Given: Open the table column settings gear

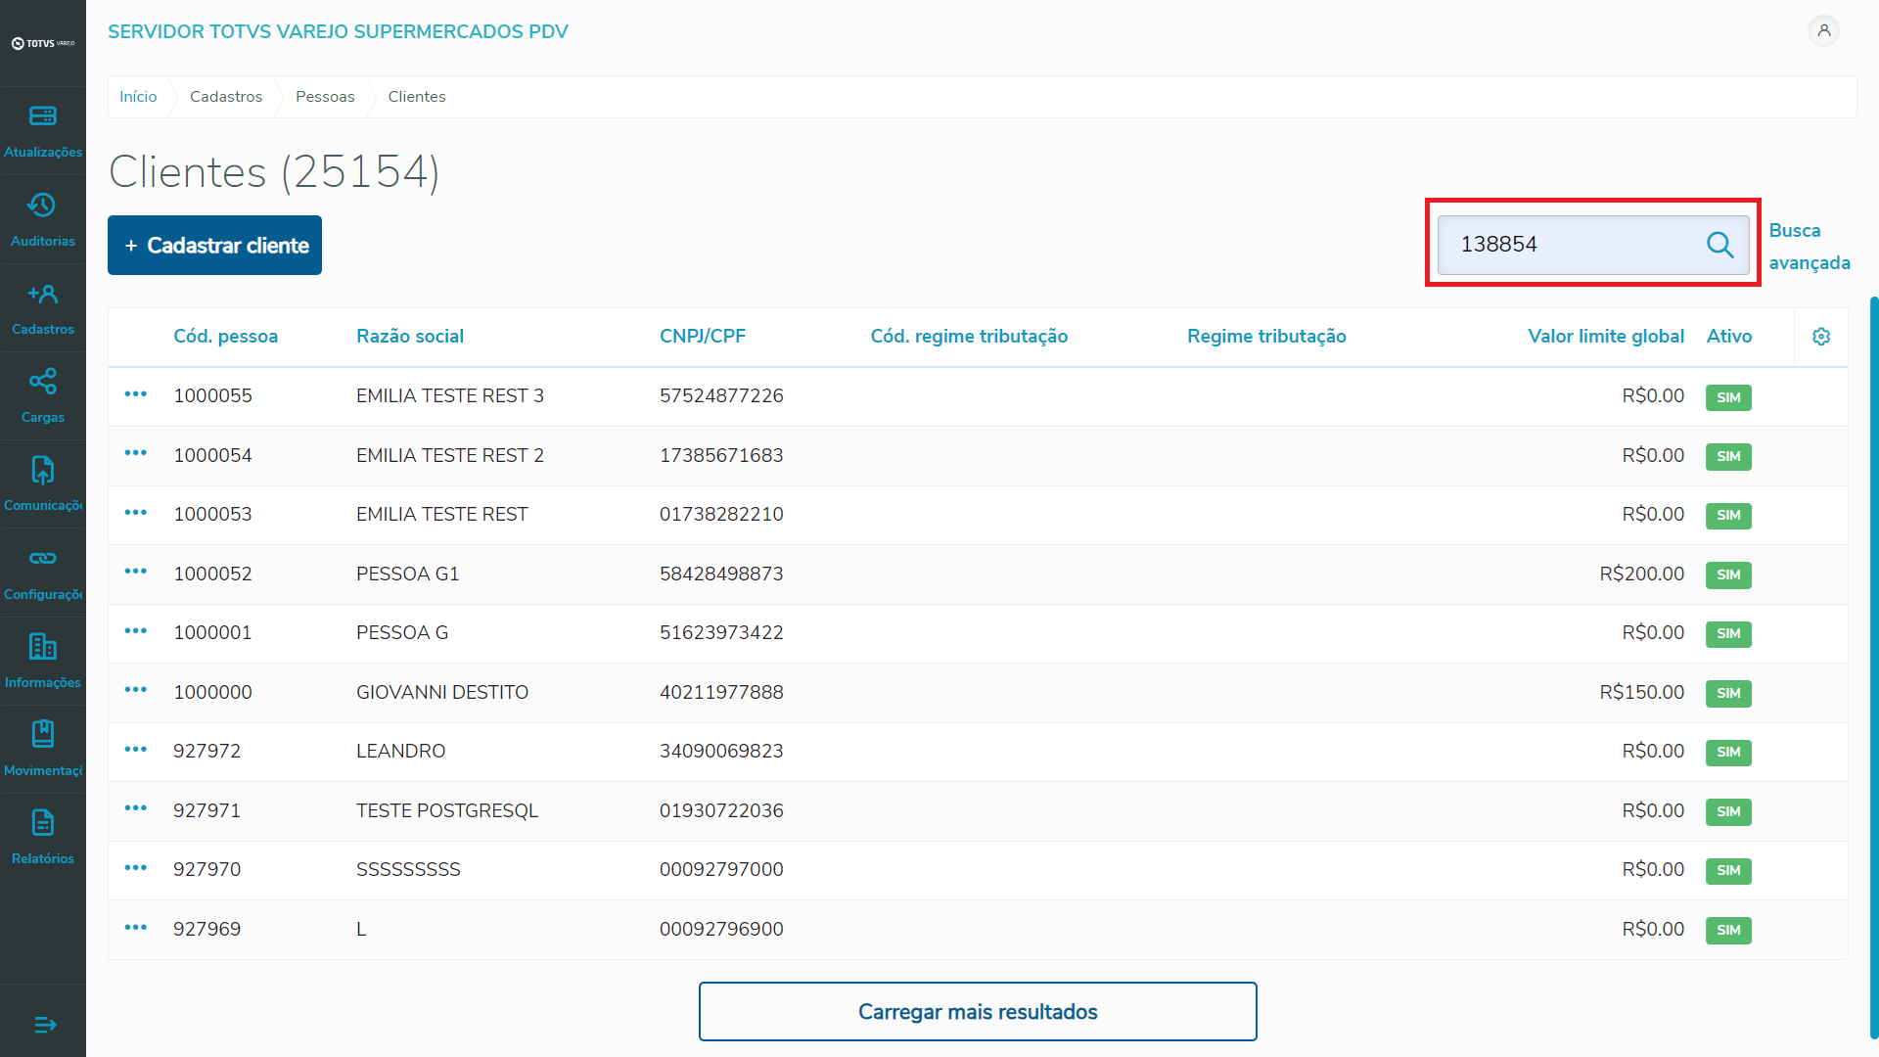Looking at the screenshot, I should [1820, 337].
